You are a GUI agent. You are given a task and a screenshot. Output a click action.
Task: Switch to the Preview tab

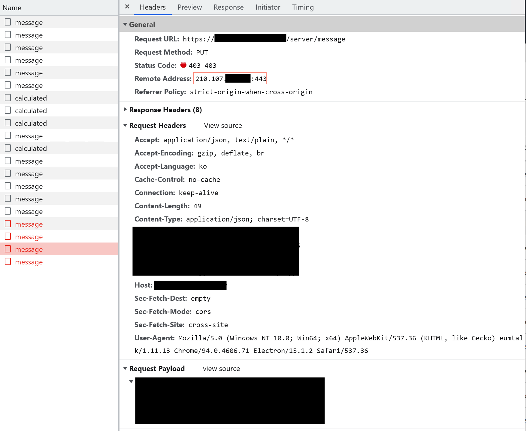[189, 7]
